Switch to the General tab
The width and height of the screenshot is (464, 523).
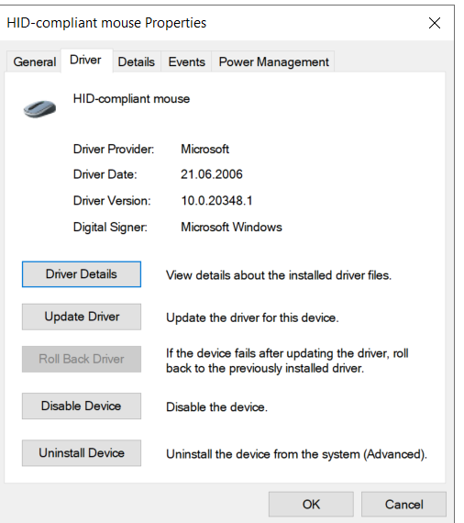click(34, 61)
